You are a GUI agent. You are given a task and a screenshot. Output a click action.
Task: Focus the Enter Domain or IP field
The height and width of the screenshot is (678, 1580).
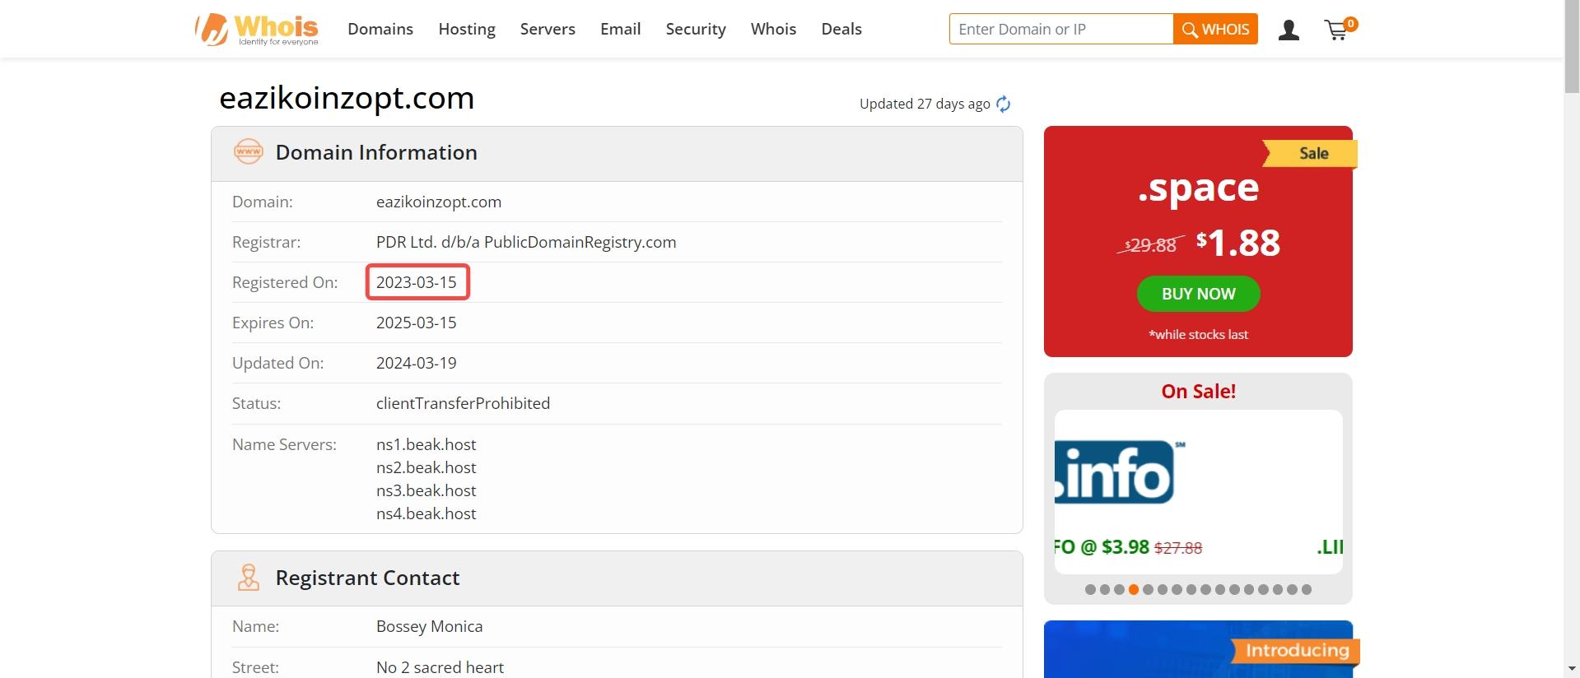tap(1060, 29)
